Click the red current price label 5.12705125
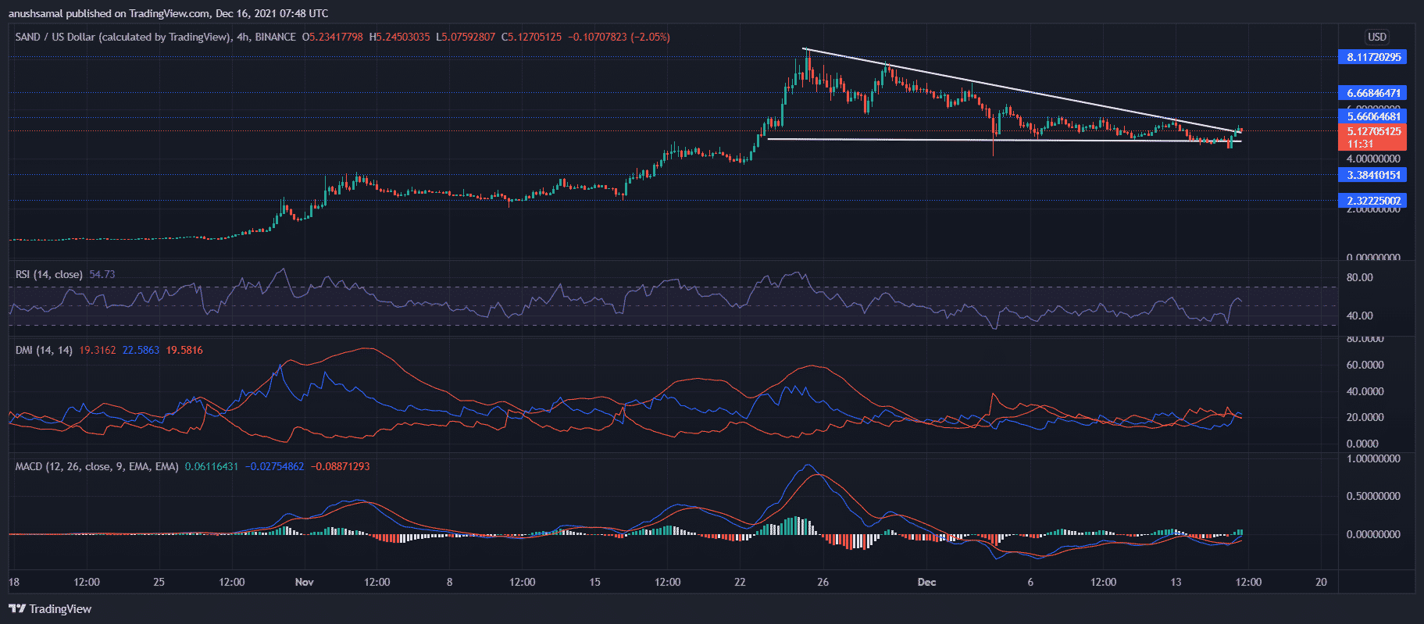 (1373, 132)
